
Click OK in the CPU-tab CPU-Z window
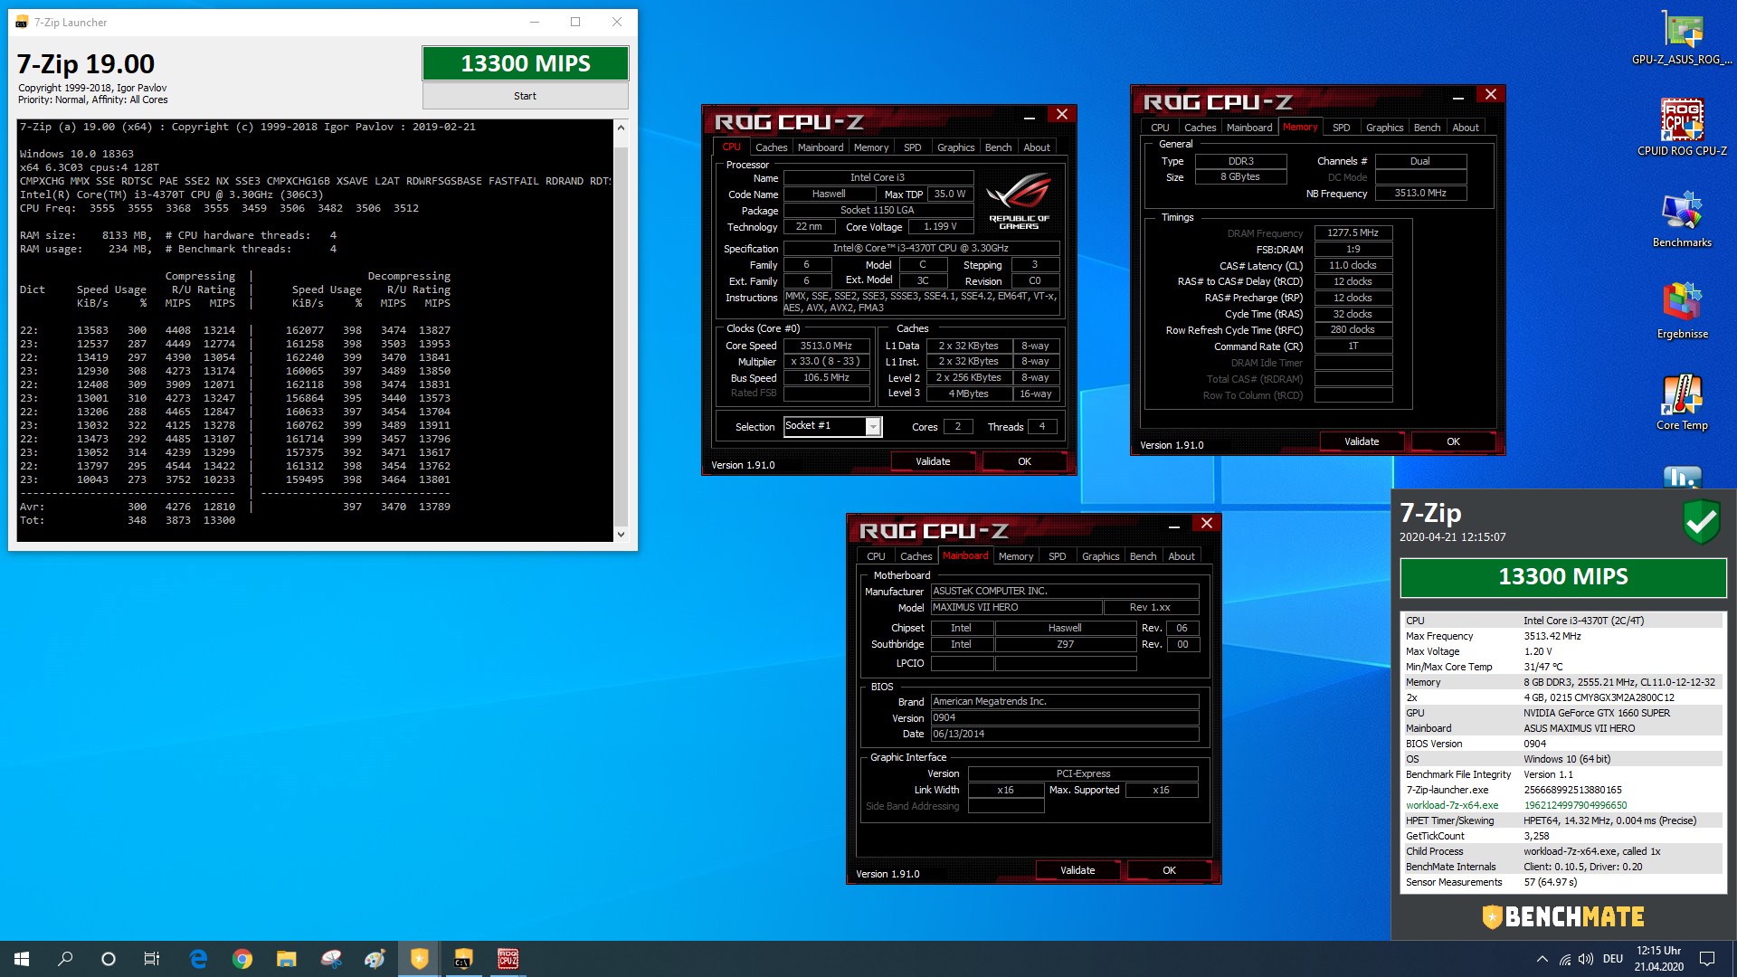tap(1024, 461)
